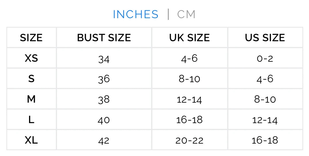Image resolution: width=309 pixels, height=156 pixels.
Task: Click US size 0-2 cell
Action: click(265, 59)
